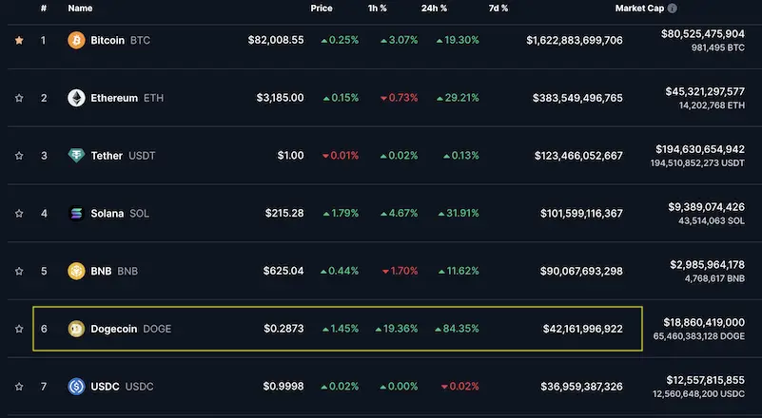Click the BTC ticker symbol
This screenshot has width=762, height=418.
coord(141,40)
